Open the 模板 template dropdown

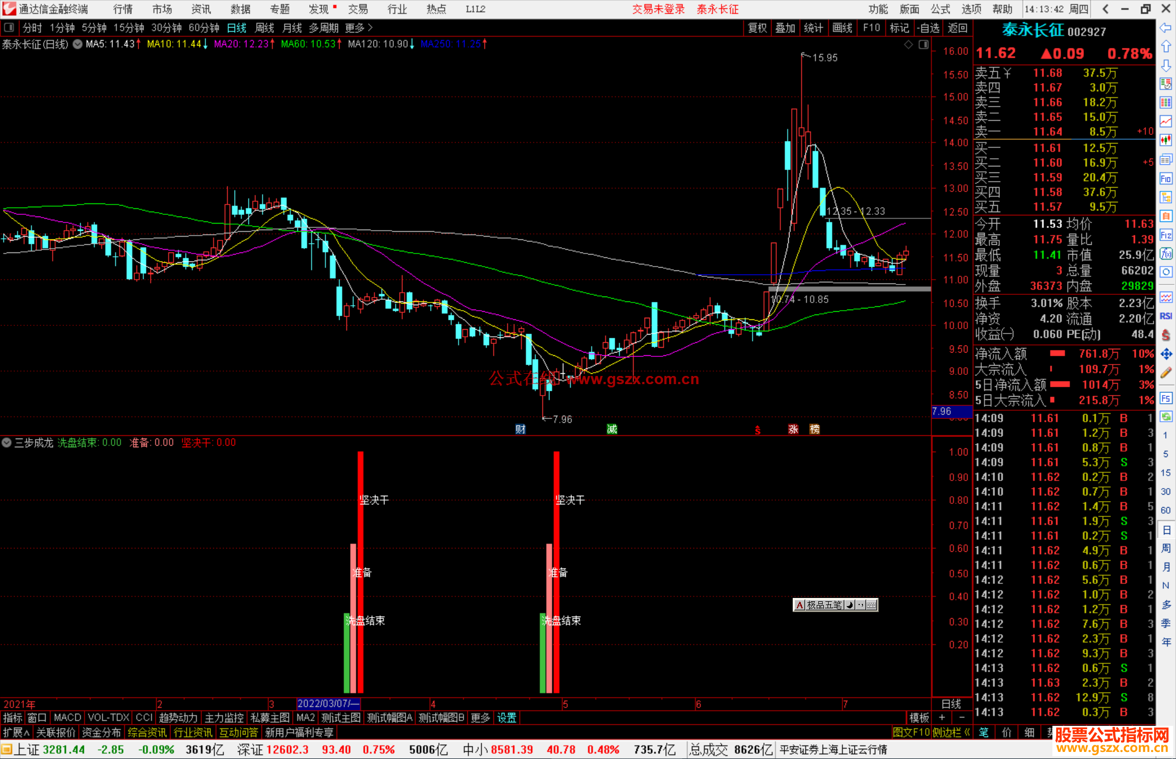(x=920, y=718)
